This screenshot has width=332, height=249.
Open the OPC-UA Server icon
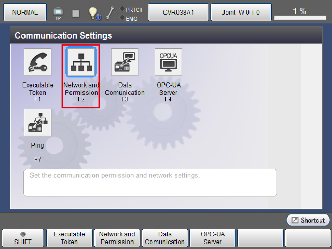(x=168, y=62)
